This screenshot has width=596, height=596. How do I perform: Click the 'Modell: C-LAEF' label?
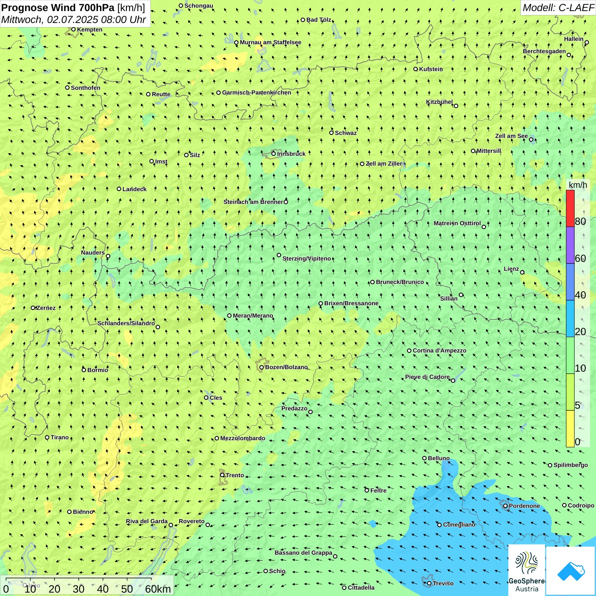click(558, 7)
